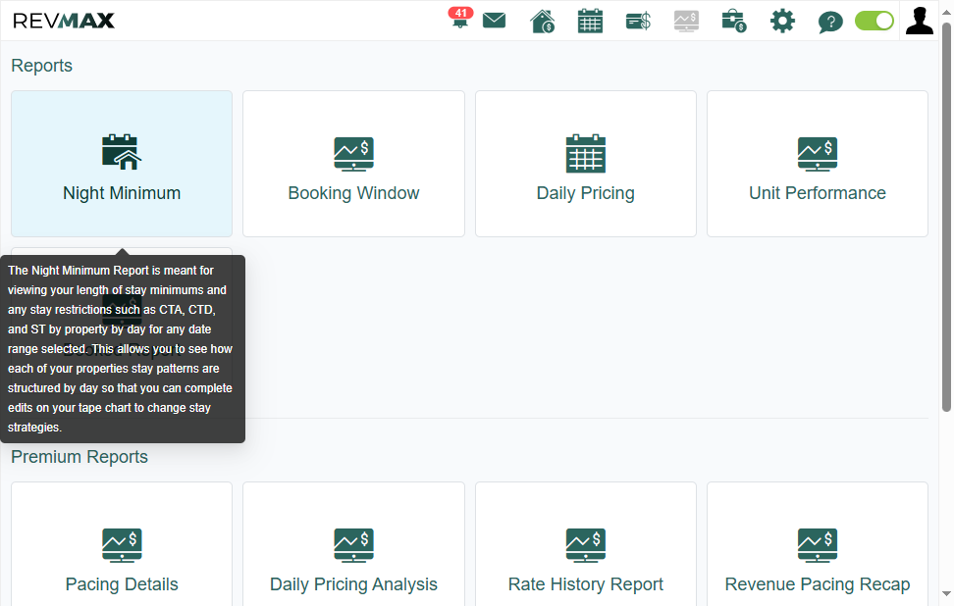Open the briefcase with dollar icon
The image size is (954, 606).
[x=734, y=22]
